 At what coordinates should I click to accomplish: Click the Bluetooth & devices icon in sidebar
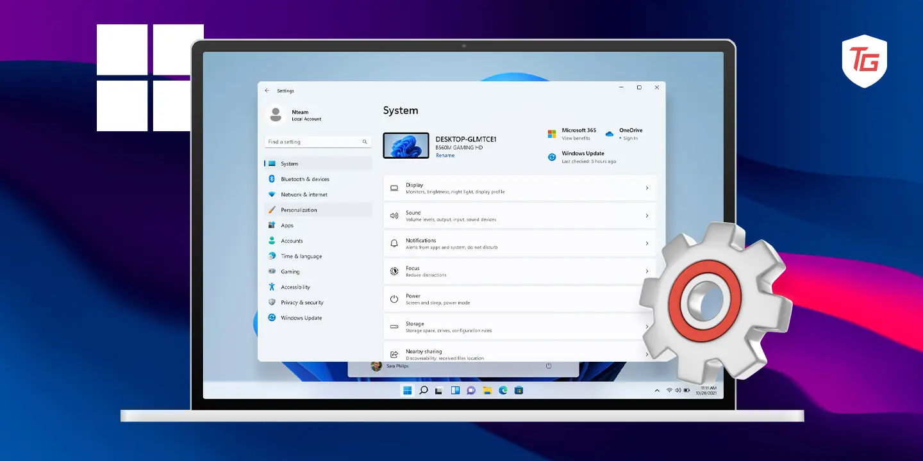[272, 179]
